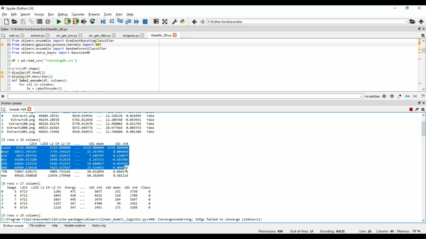Open the IPython console options gear menu

[423, 109]
